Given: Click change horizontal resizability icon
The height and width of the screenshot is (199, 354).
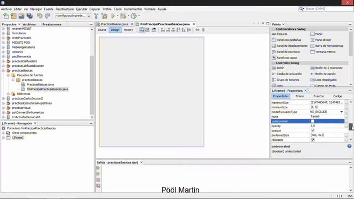Looking at the screenshot, I should pyautogui.click(x=197, y=30).
